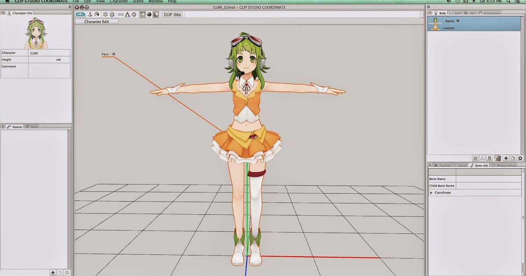Click the plus icon in Motion panel
The width and height of the screenshot is (526, 276).
[x=53, y=272]
